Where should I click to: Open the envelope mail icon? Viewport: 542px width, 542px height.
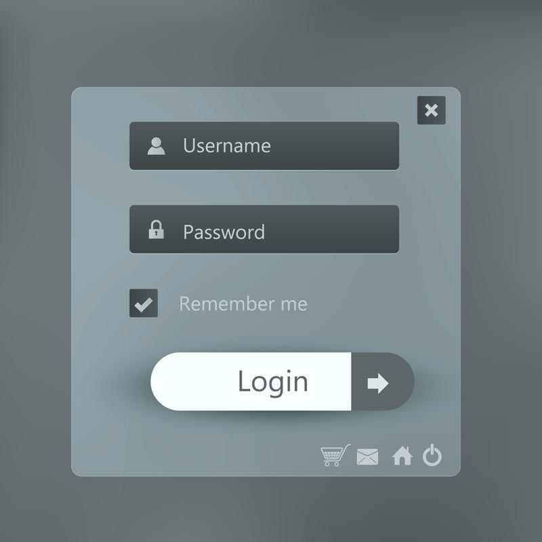click(x=367, y=457)
